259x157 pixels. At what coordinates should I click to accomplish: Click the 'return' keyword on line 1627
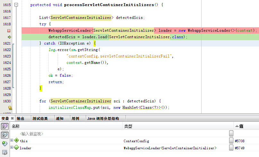pyautogui.click(x=55, y=82)
